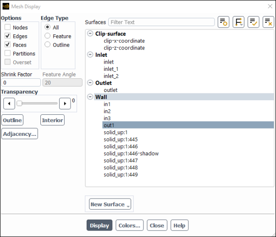276x237 pixels.
Task: Click the select all surfaces icon
Action: (x=254, y=22)
